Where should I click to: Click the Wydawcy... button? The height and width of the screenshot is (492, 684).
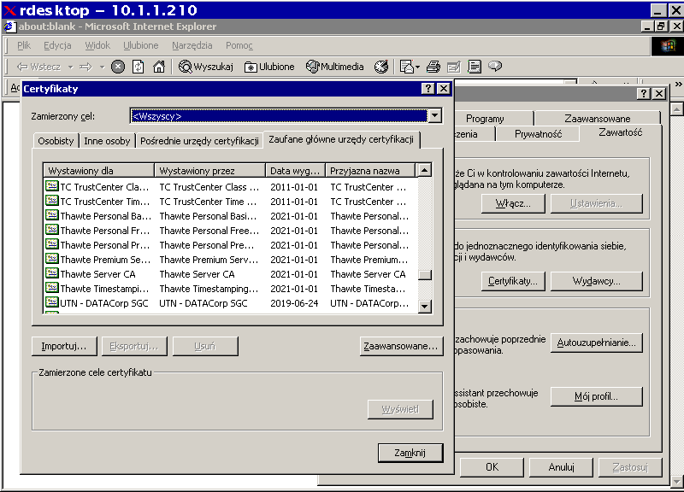[596, 281]
